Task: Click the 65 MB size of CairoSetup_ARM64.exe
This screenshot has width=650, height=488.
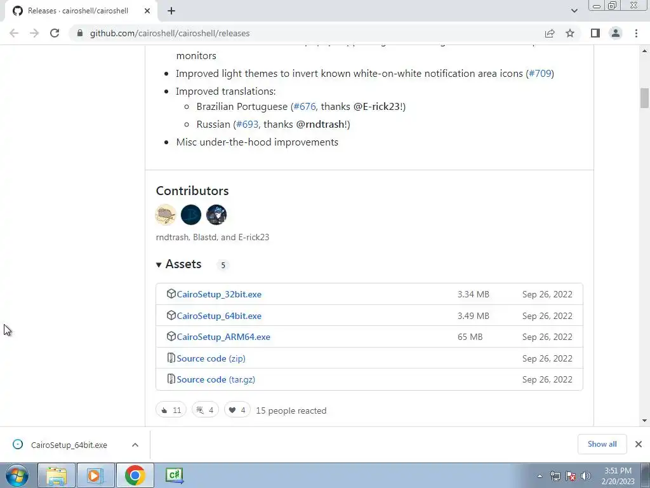Action: [x=470, y=337]
